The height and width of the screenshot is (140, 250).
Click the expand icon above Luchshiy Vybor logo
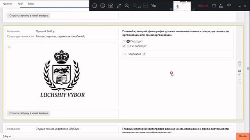coord(9,47)
